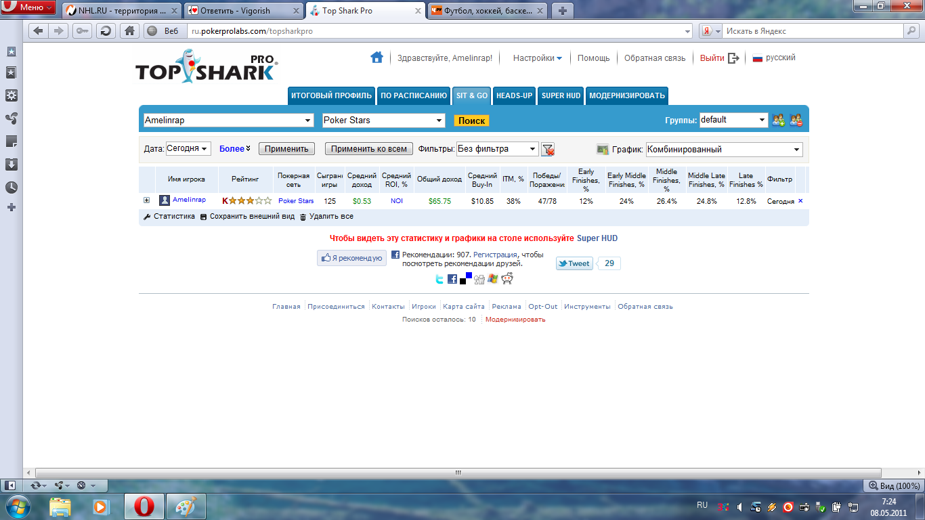Click the Reddit share icon
Screen dimensions: 925x520
(507, 279)
